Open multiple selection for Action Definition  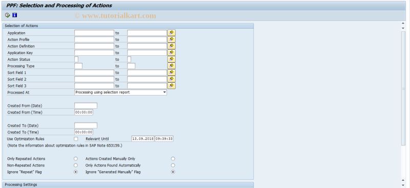172,46
